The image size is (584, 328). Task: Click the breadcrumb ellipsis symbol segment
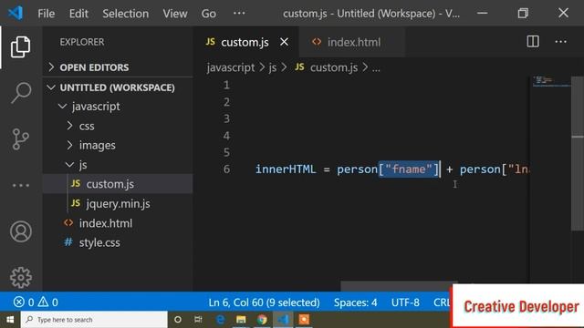coord(376,68)
